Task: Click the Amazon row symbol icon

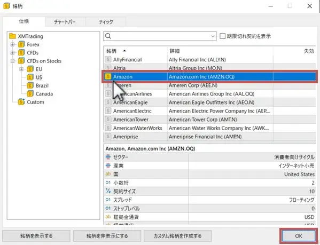Action: click(x=108, y=76)
